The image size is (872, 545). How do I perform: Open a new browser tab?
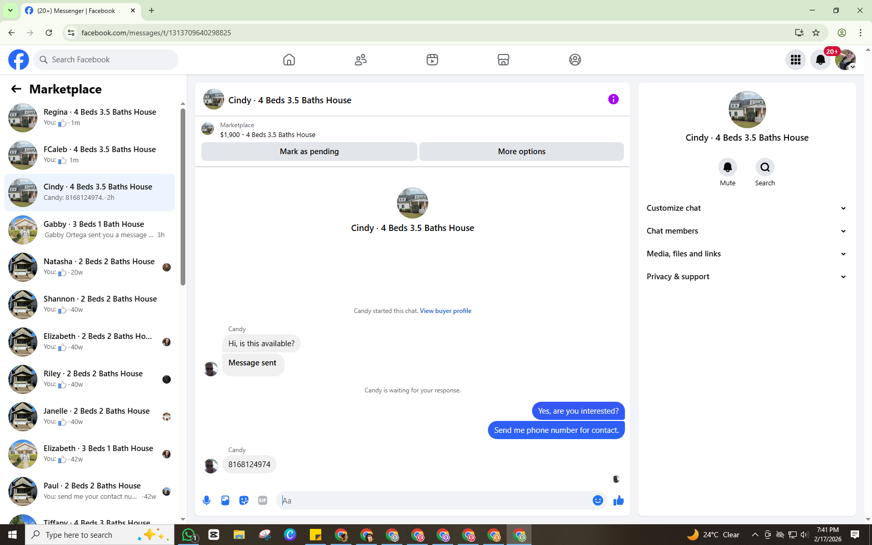coord(152,10)
